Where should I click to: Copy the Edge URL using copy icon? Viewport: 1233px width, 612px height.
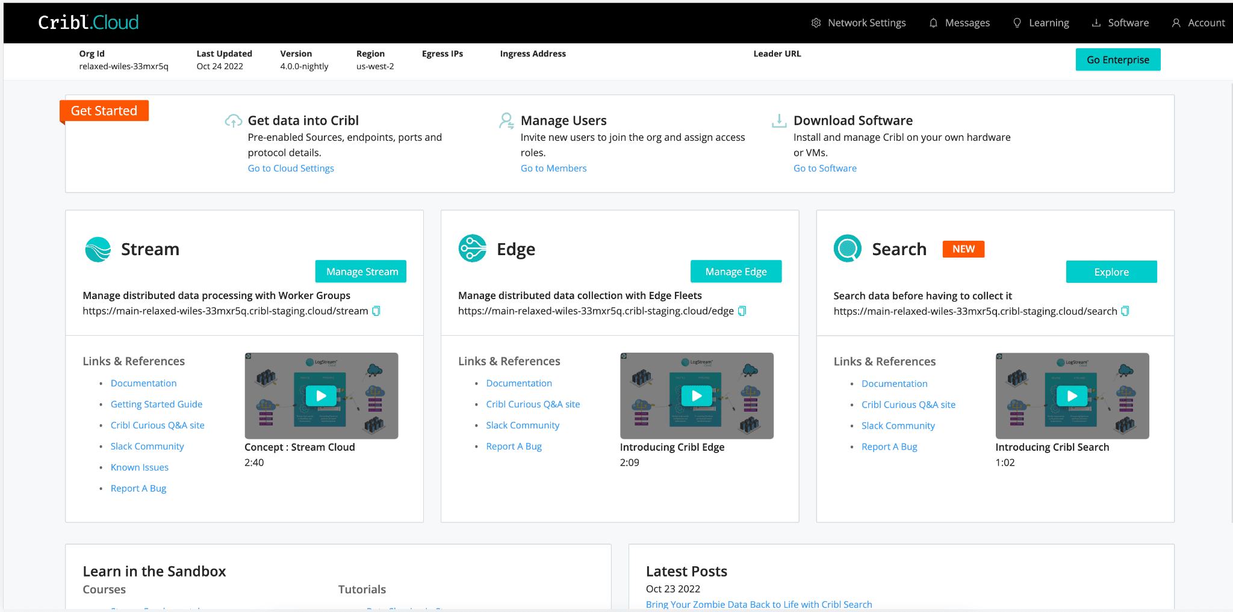(742, 311)
